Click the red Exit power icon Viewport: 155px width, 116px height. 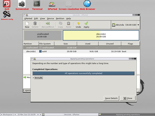(7, 4)
